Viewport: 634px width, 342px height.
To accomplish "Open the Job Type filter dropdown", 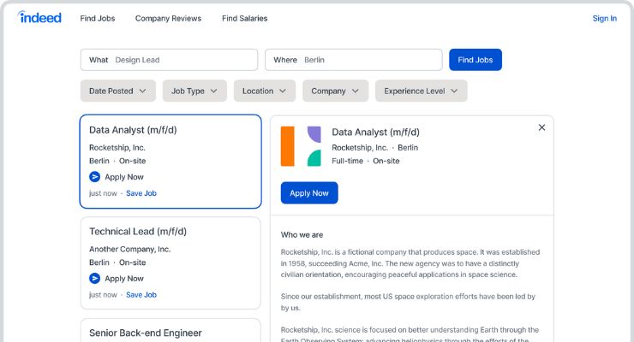I will (194, 91).
